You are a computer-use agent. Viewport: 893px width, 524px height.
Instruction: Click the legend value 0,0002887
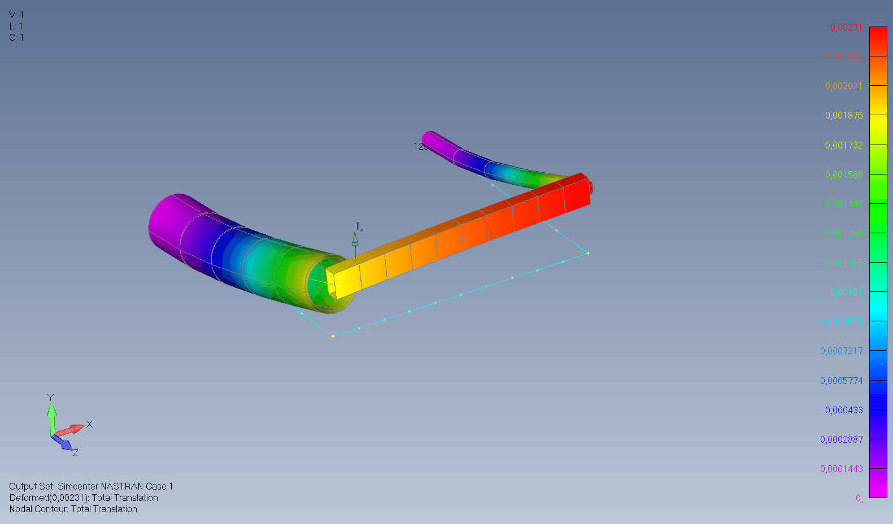pyautogui.click(x=842, y=439)
